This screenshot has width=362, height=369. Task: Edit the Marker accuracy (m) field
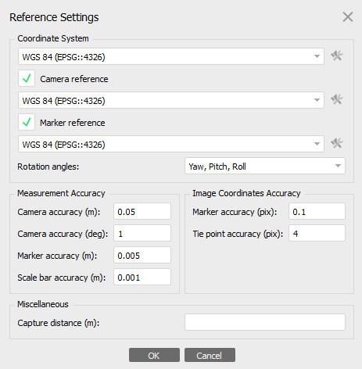(x=142, y=255)
